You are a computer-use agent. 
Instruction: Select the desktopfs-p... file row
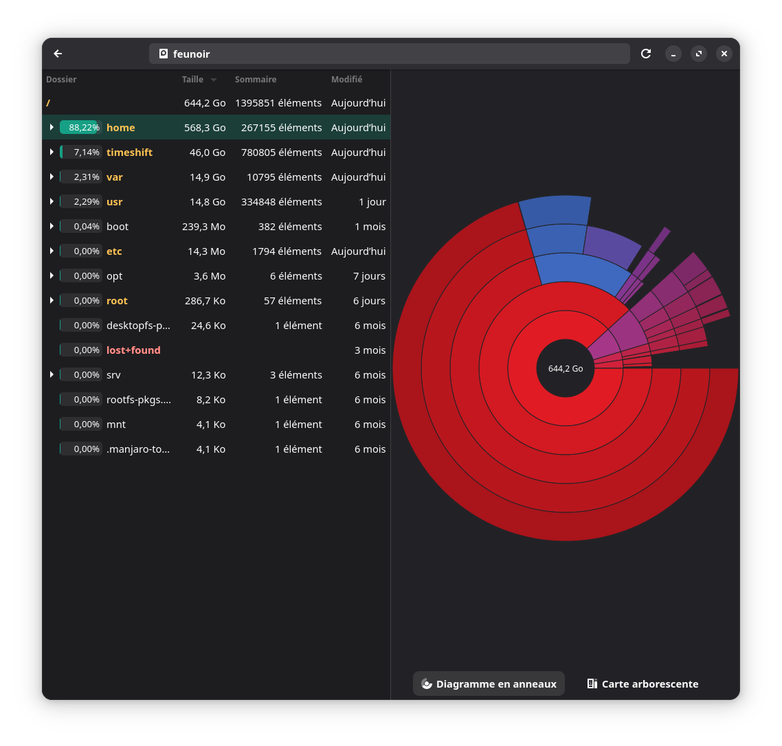tap(216, 325)
